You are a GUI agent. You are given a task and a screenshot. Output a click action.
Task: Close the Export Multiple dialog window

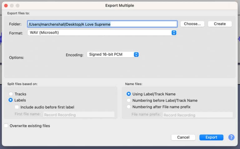click(x=6, y=6)
